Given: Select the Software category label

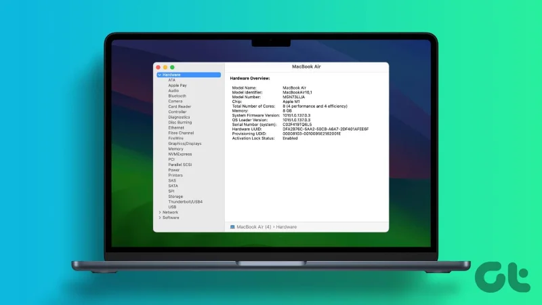Looking at the screenshot, I should tap(171, 218).
